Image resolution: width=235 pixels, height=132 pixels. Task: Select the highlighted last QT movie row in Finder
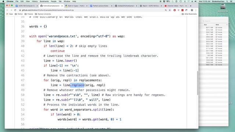pyautogui.click(x=214, y=65)
